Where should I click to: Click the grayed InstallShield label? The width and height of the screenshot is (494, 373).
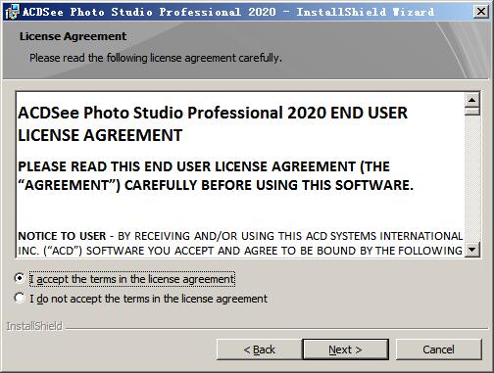point(34,326)
